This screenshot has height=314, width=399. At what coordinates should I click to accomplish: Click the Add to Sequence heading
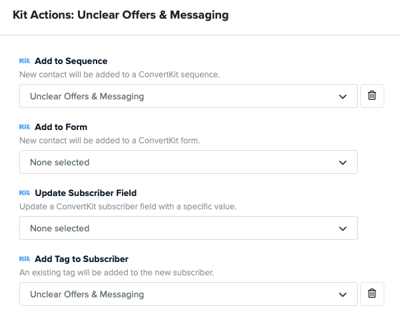point(71,61)
